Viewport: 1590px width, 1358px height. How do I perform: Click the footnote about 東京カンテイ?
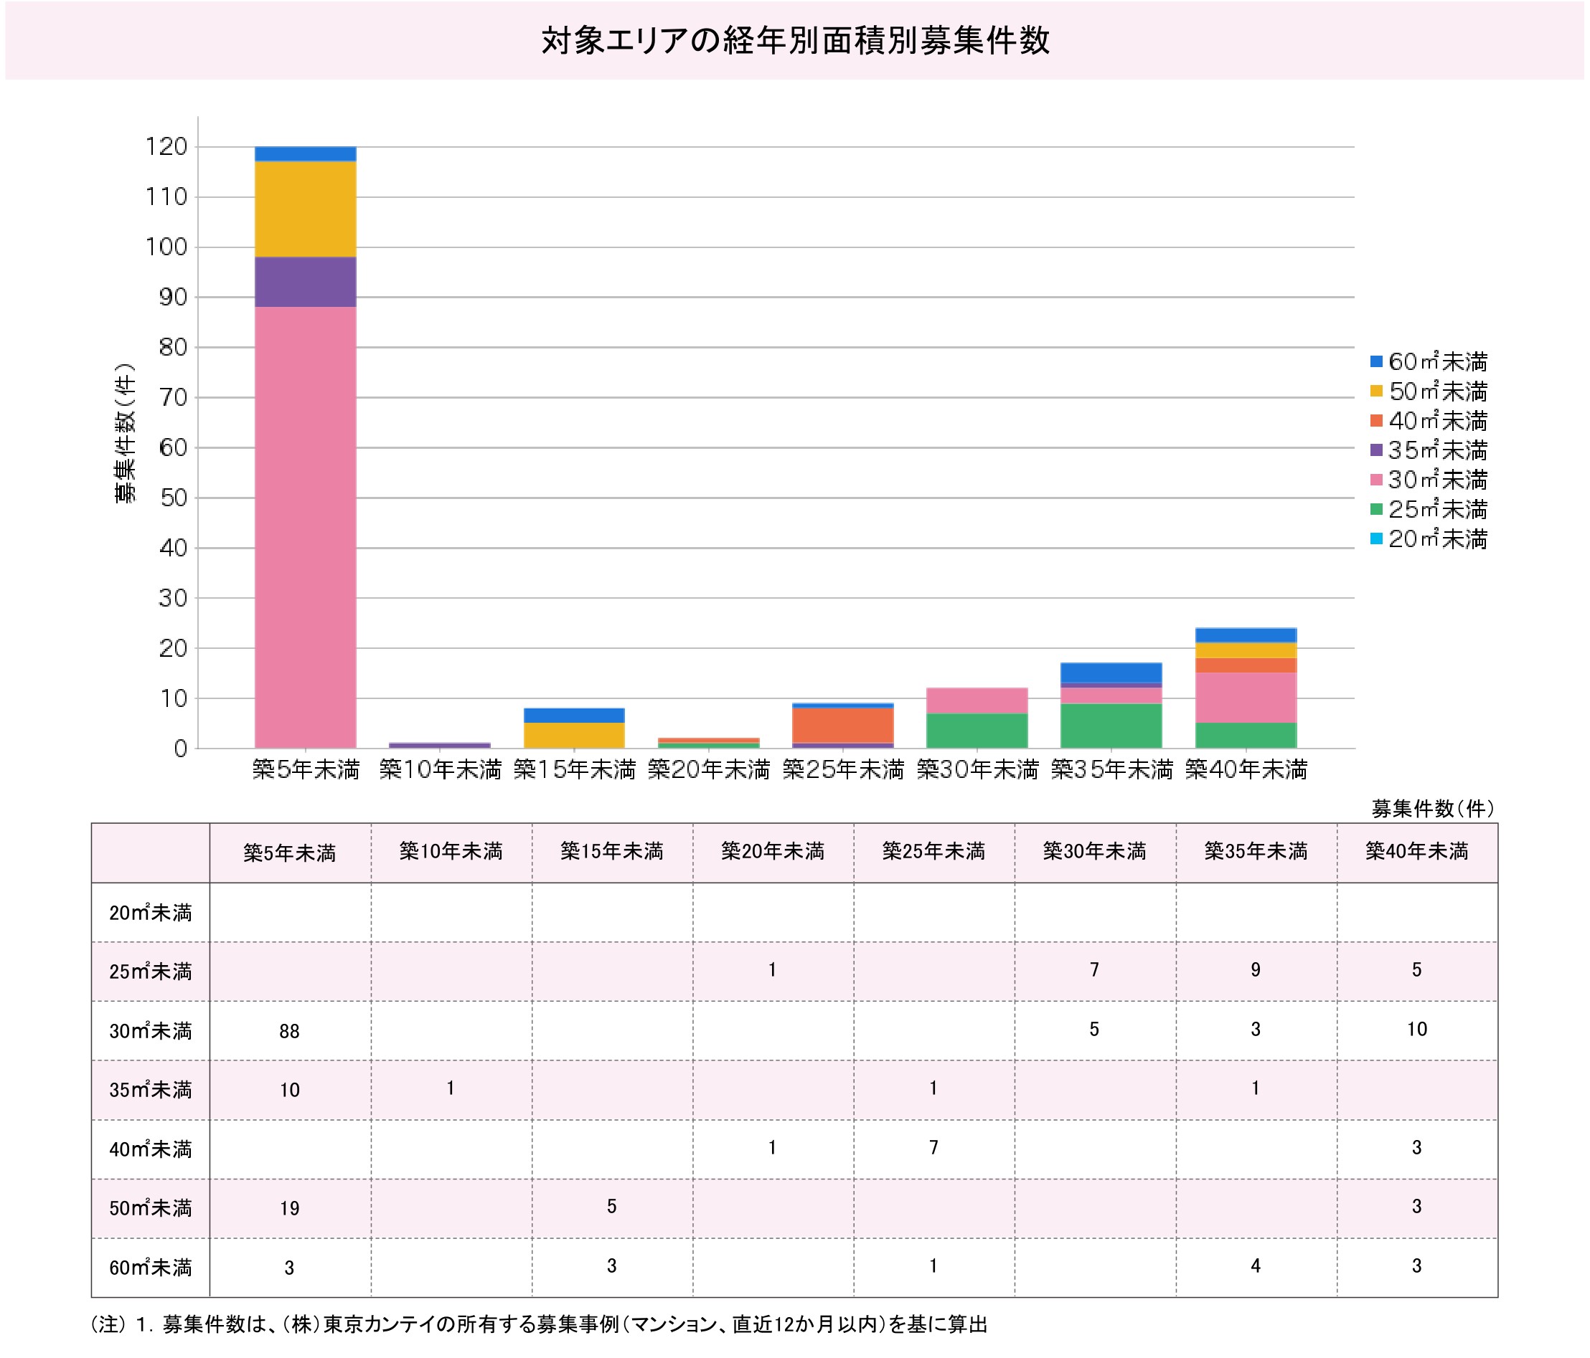540,1324
